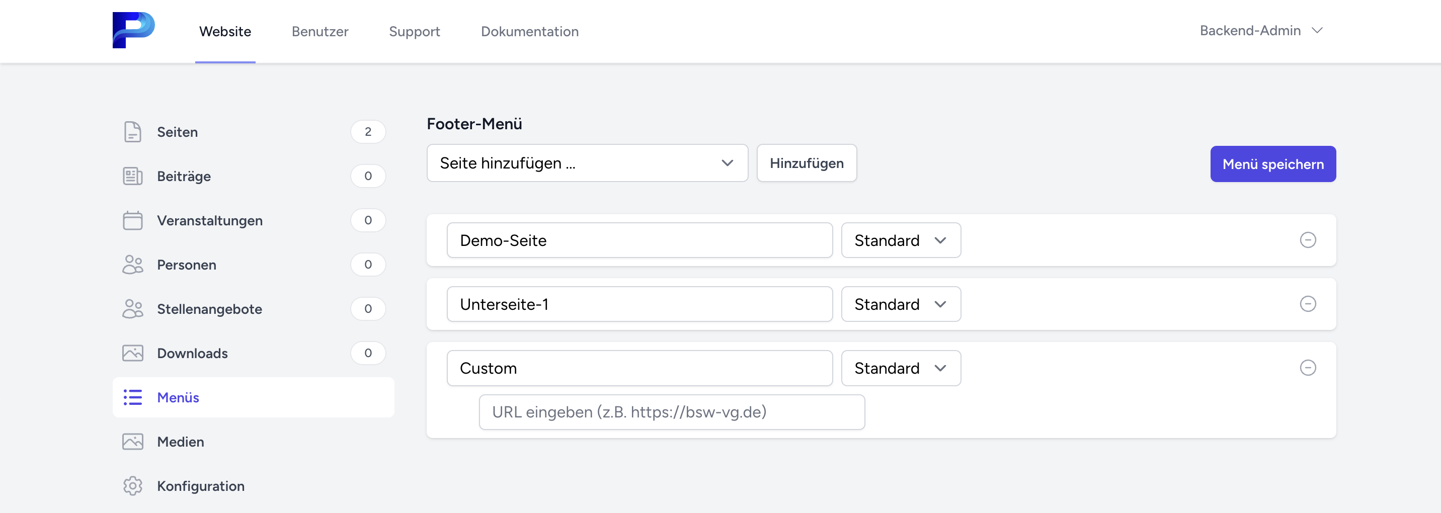Click the Downloads image icon

(x=132, y=353)
